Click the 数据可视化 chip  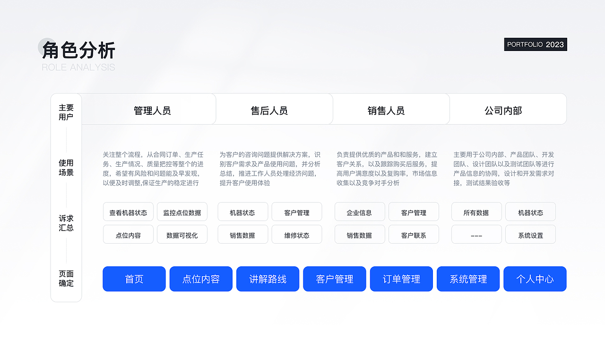[x=182, y=235]
